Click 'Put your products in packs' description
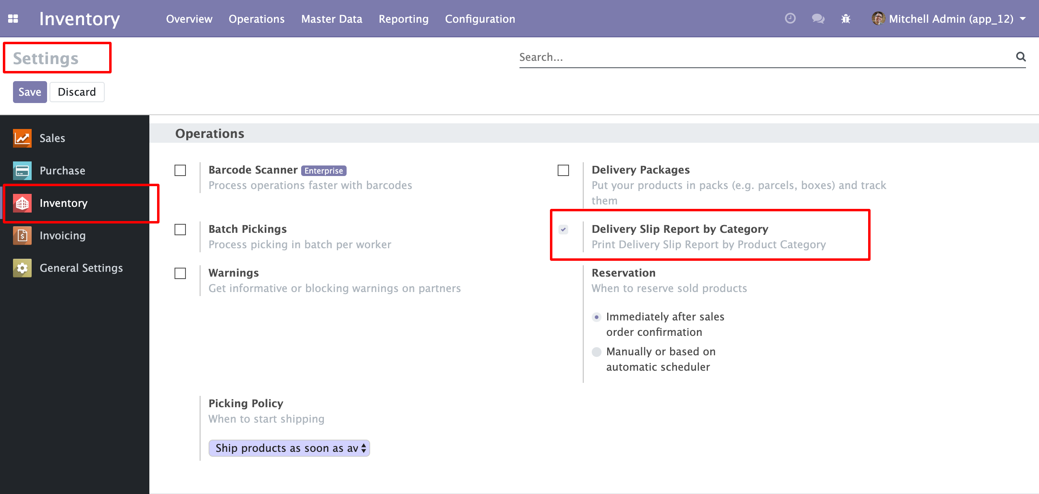 coord(739,193)
